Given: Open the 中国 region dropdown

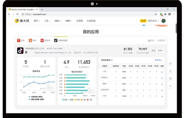Looking at the screenshot, I should 160,50.
